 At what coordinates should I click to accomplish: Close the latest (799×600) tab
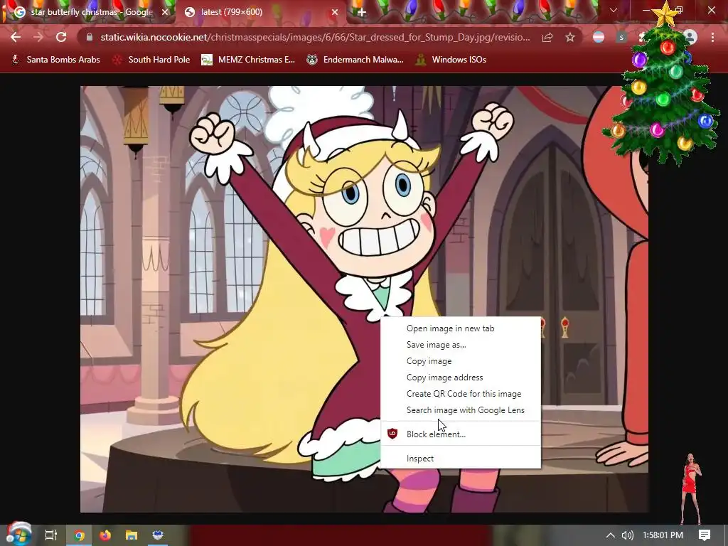[335, 12]
